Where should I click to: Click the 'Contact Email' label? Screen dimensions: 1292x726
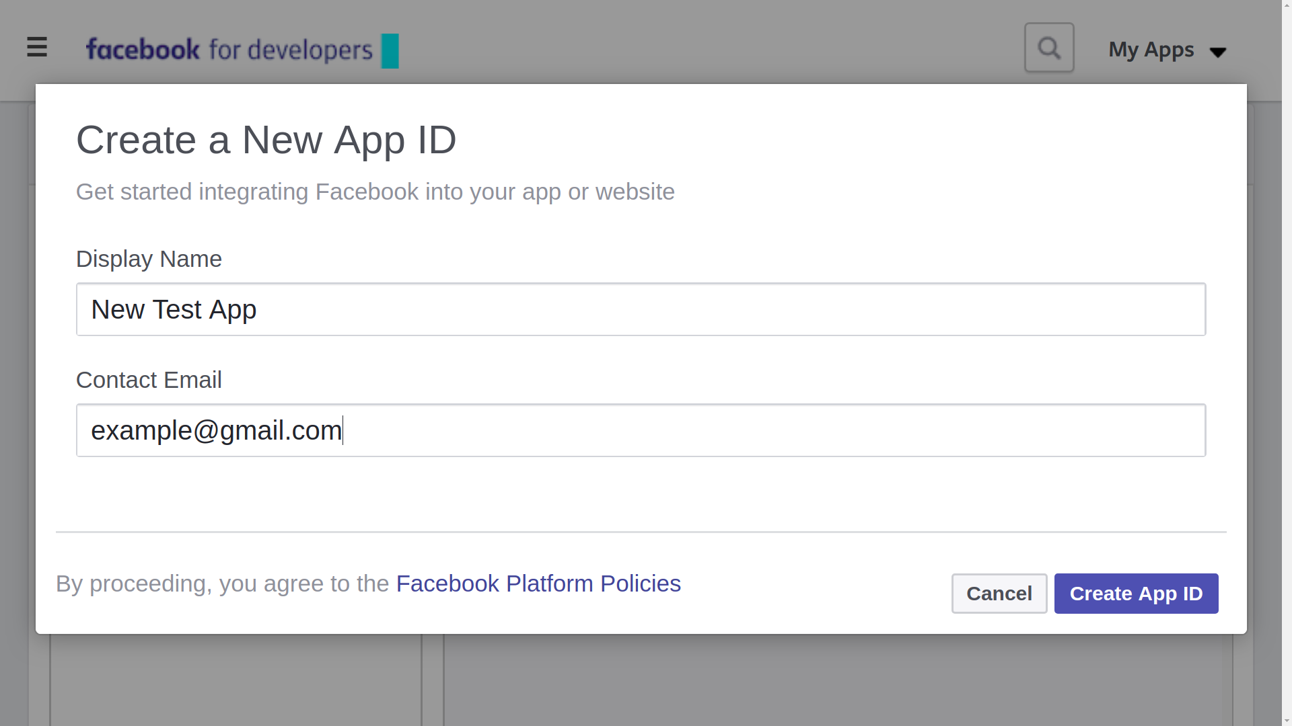pos(149,380)
